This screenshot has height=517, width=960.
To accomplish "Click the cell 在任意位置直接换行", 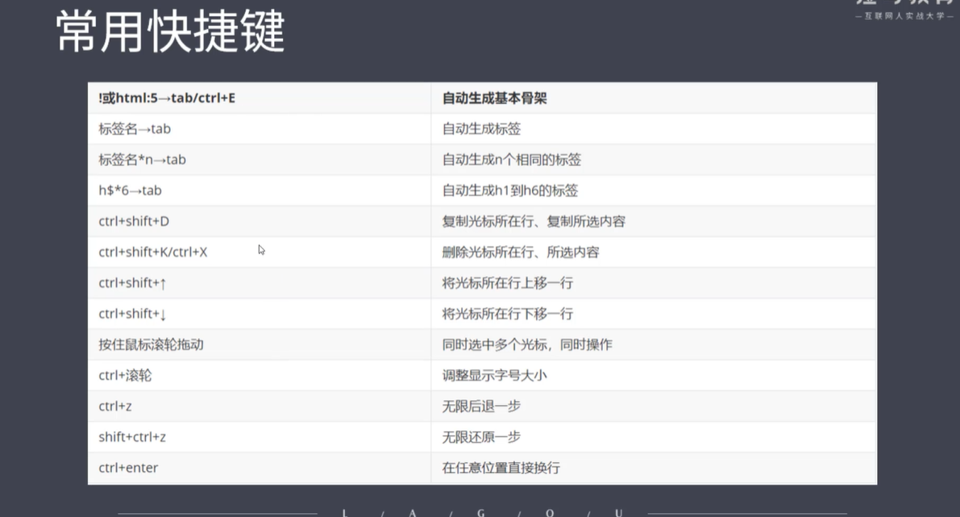I will point(654,468).
